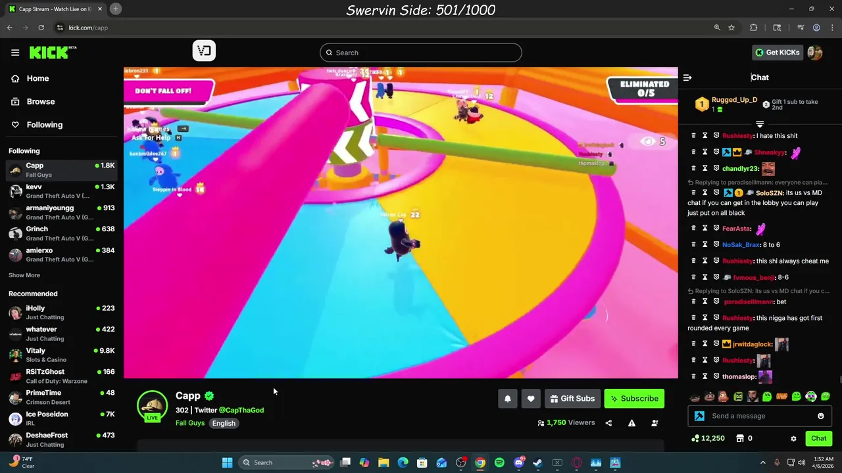This screenshot has width=842, height=473.
Task: Open the Windows Start menu
Action: 227,462
